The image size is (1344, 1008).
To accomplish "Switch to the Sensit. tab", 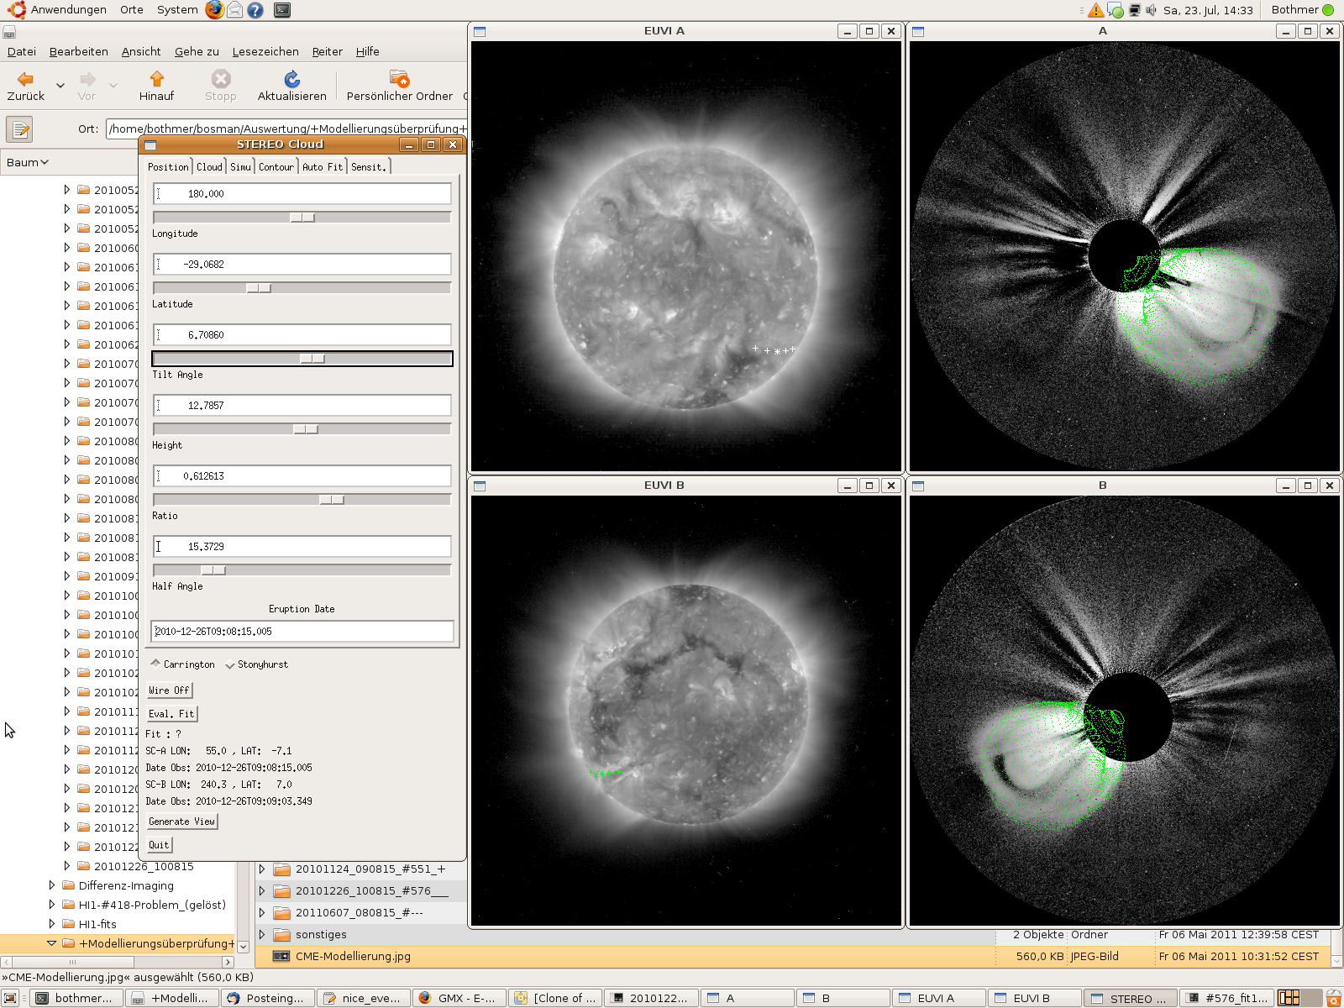I will (x=369, y=166).
